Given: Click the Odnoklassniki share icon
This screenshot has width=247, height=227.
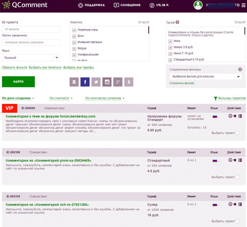Looking at the screenshot, I should click(129, 82).
